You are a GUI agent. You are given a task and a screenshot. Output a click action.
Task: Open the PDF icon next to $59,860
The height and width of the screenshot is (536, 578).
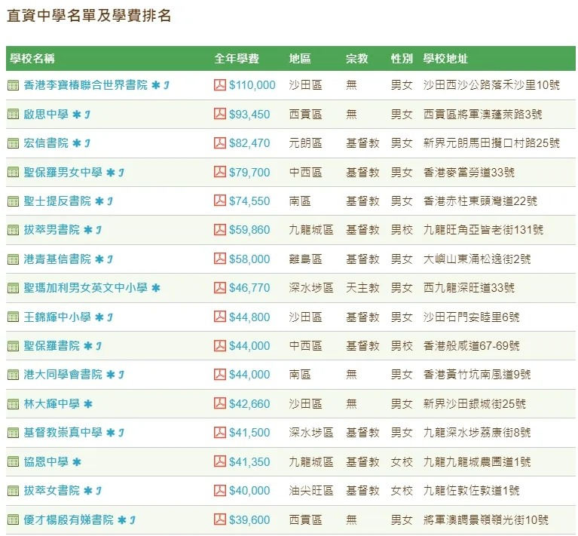(x=220, y=229)
